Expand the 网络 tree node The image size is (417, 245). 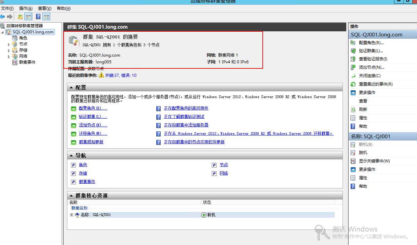[9, 56]
